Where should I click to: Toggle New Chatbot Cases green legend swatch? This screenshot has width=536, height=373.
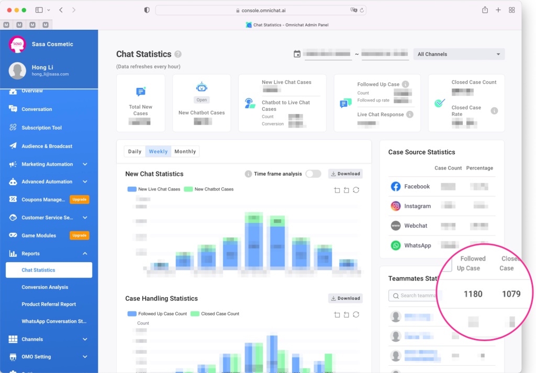point(188,189)
